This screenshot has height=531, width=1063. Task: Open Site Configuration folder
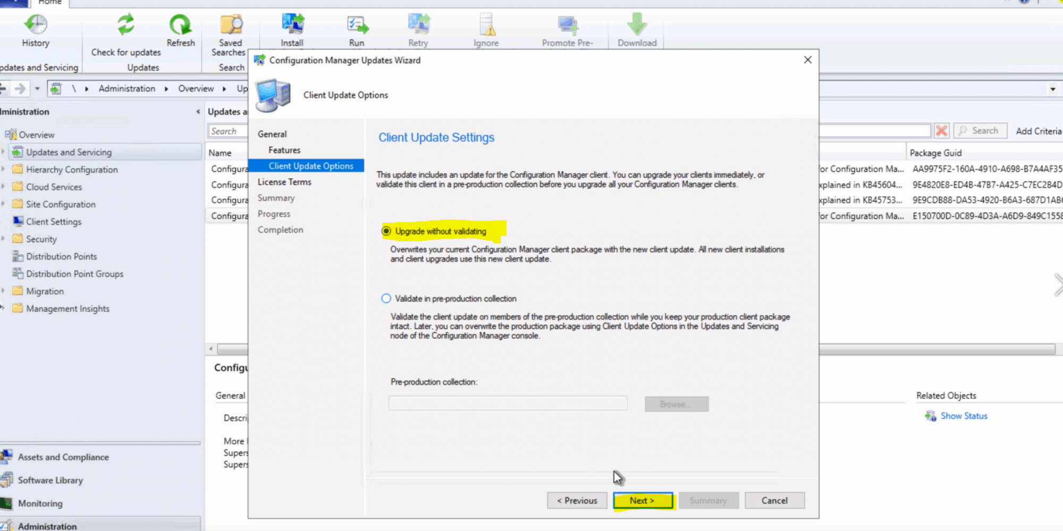coord(61,204)
